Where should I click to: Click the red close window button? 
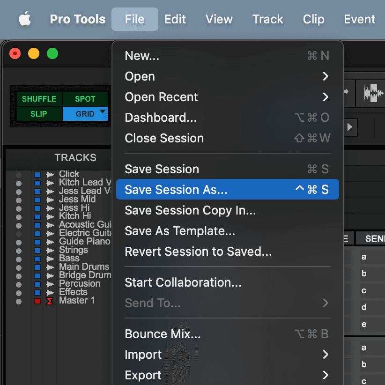pos(15,53)
